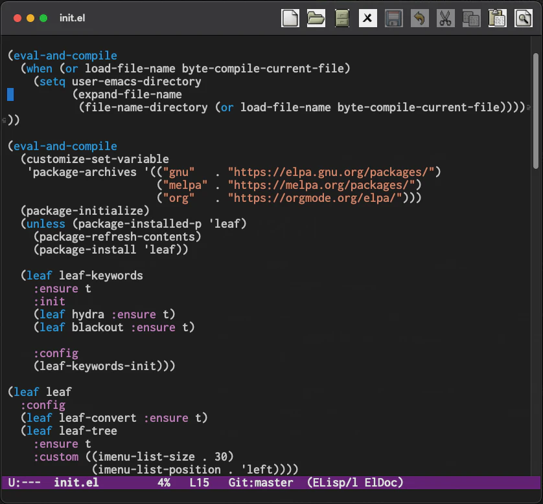Click on file-name-directory text
The image size is (543, 504).
[146, 107]
